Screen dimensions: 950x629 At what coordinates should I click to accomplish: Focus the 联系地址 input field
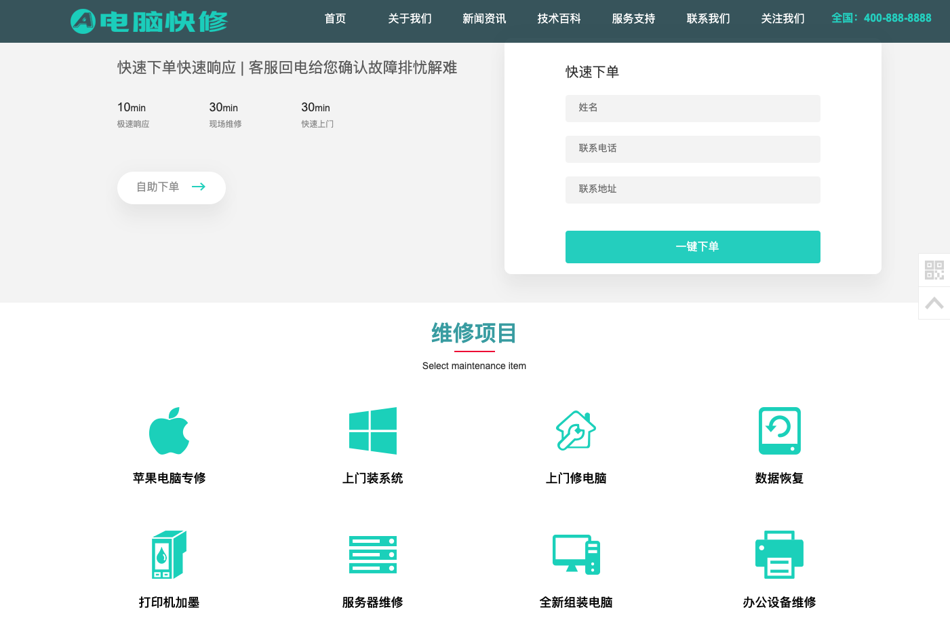[693, 190]
